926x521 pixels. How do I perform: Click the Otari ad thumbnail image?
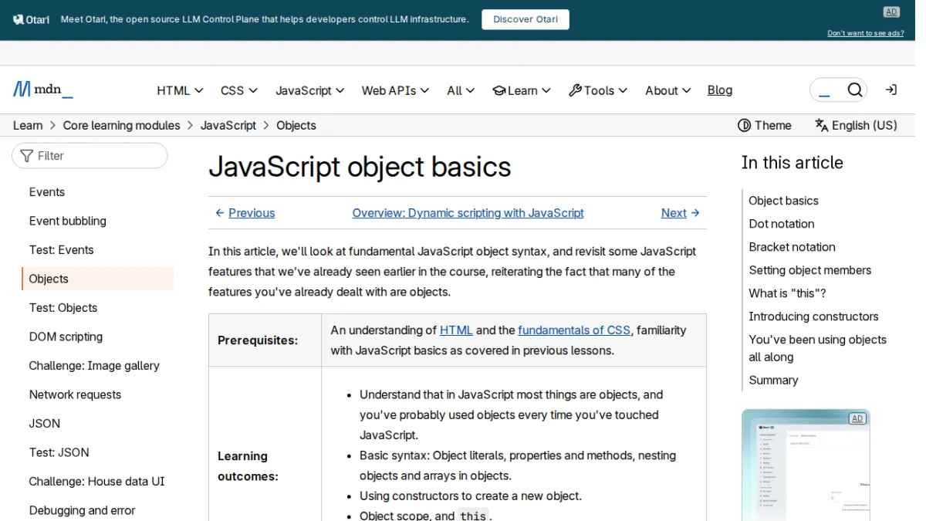pos(806,465)
